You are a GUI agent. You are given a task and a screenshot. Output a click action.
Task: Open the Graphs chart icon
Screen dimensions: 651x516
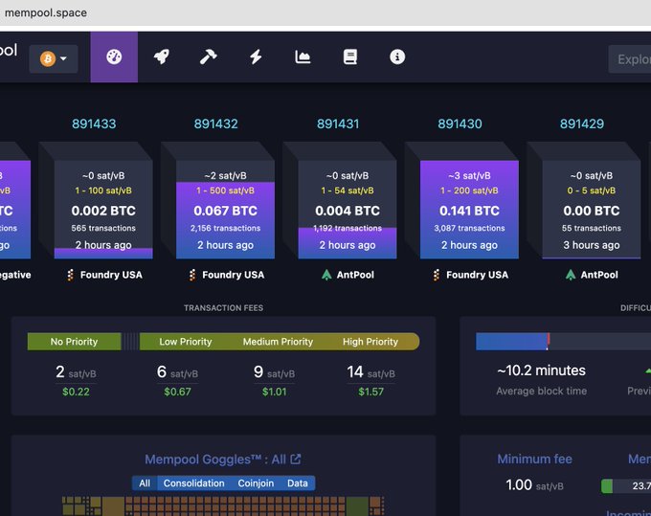(303, 56)
